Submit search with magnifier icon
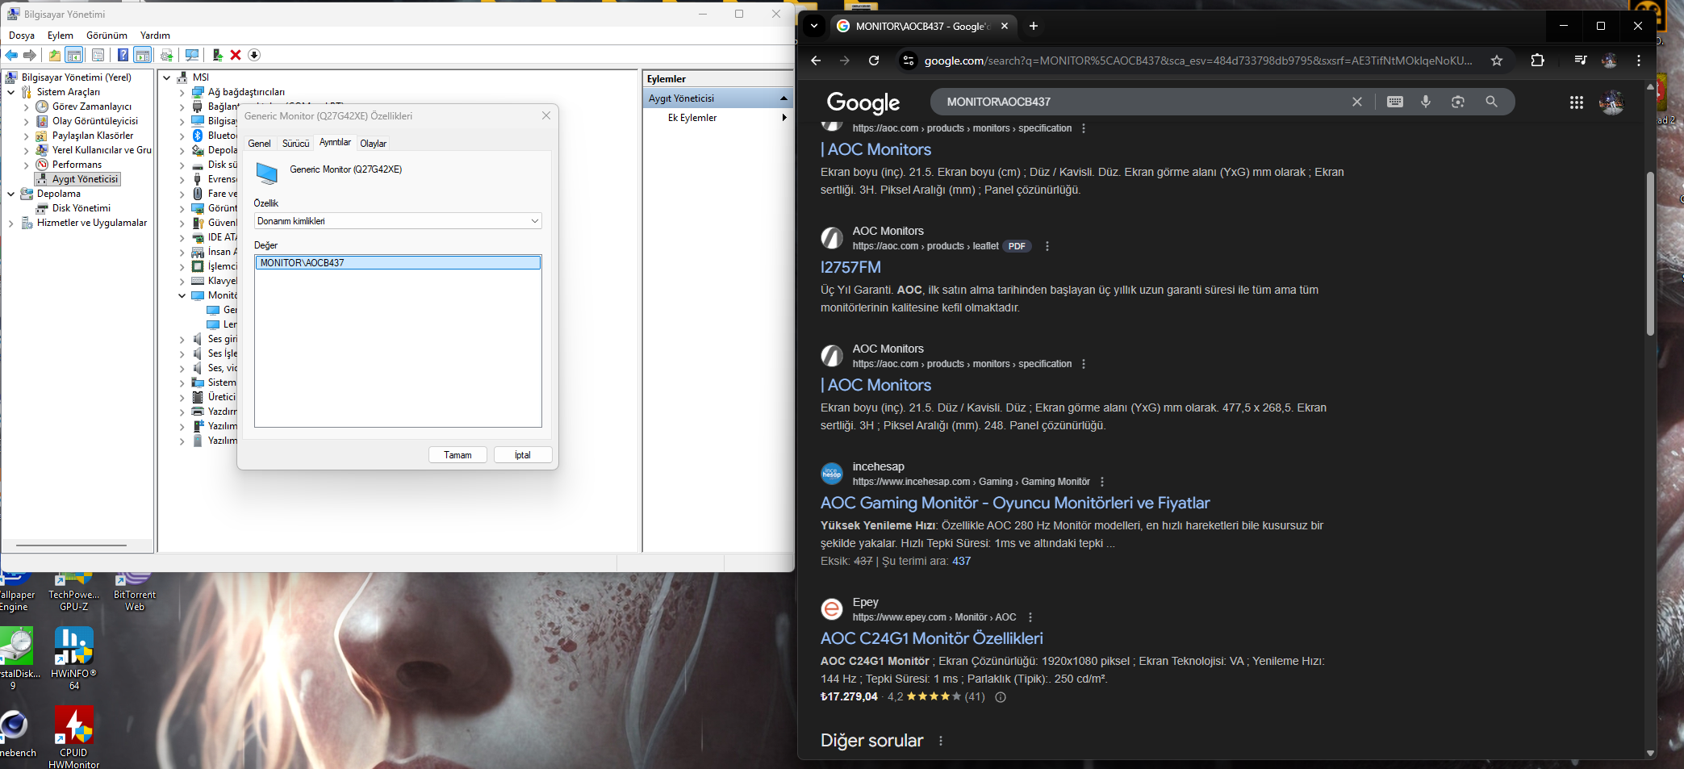Screen dimensions: 1684x769 pos(1491,102)
